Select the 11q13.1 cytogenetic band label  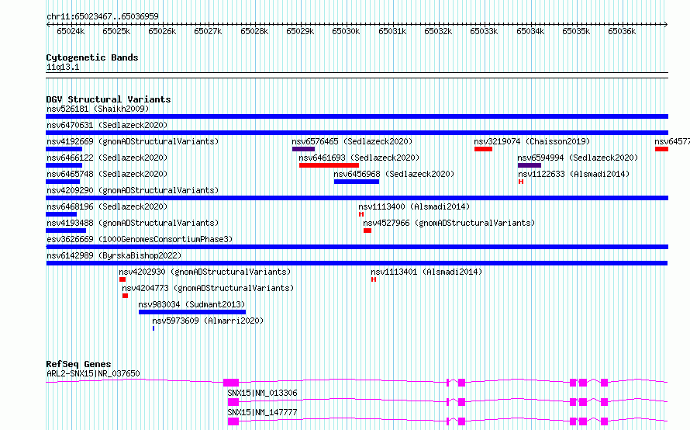tap(63, 67)
